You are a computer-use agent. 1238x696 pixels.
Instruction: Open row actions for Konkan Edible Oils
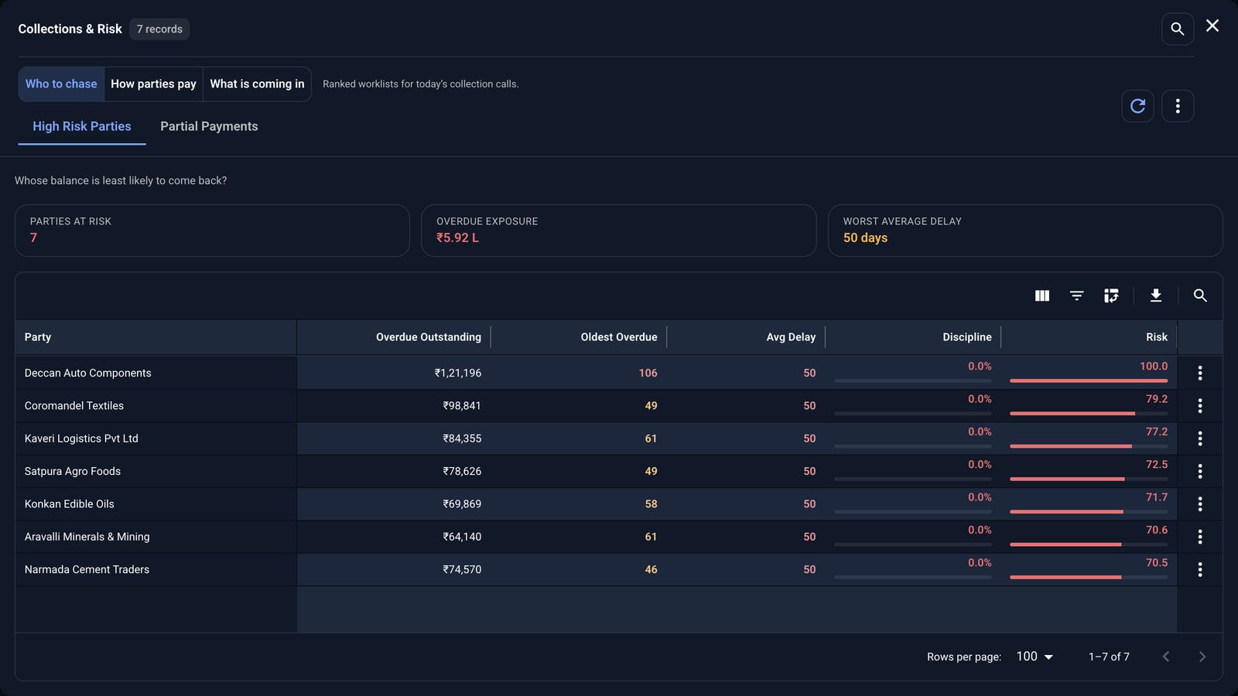pyautogui.click(x=1200, y=503)
